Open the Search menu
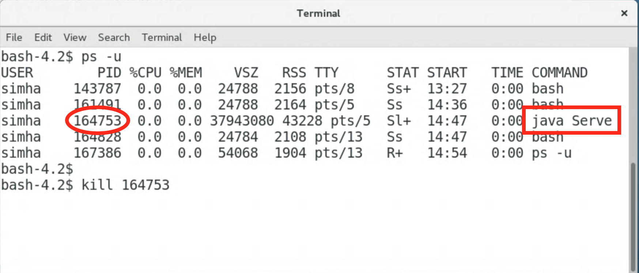 [114, 38]
